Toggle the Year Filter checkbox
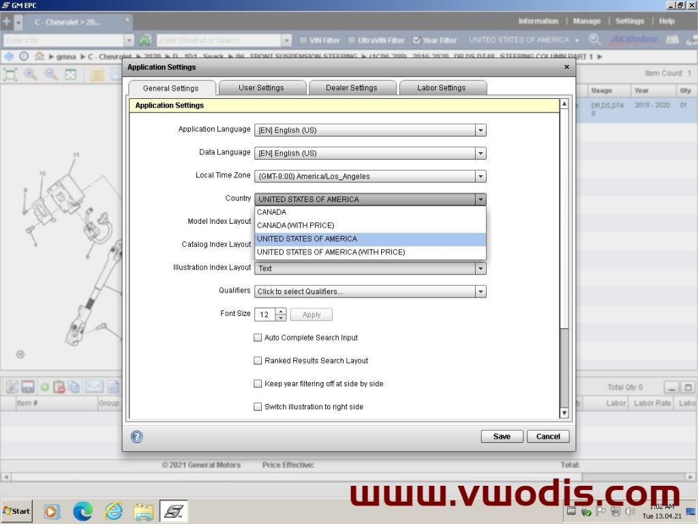The height and width of the screenshot is (524, 698). [416, 40]
